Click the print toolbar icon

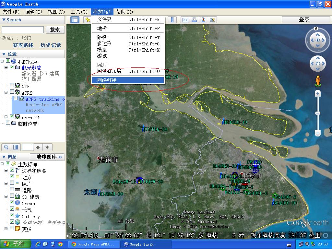[194, 20]
